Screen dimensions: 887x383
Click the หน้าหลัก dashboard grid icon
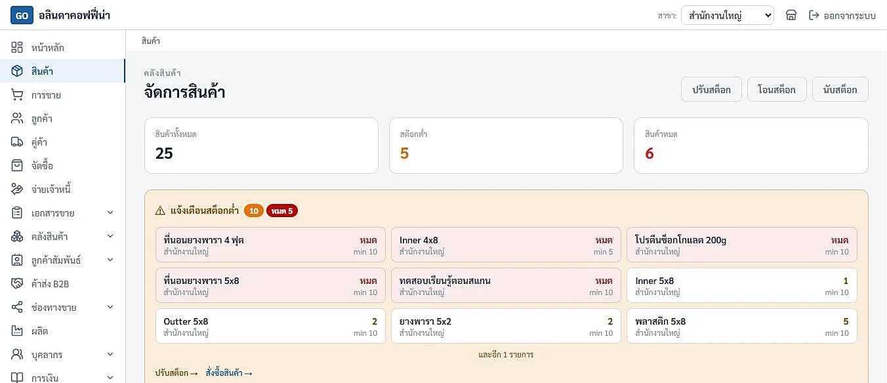pos(17,48)
